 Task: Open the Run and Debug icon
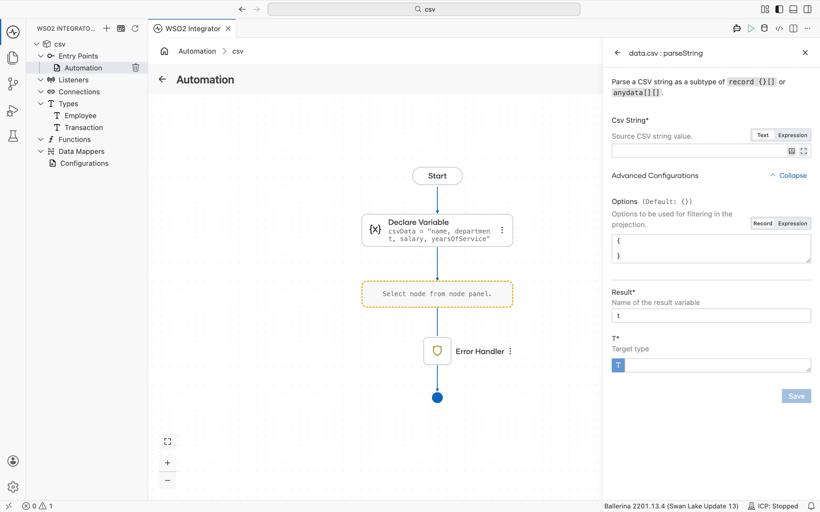pyautogui.click(x=13, y=111)
